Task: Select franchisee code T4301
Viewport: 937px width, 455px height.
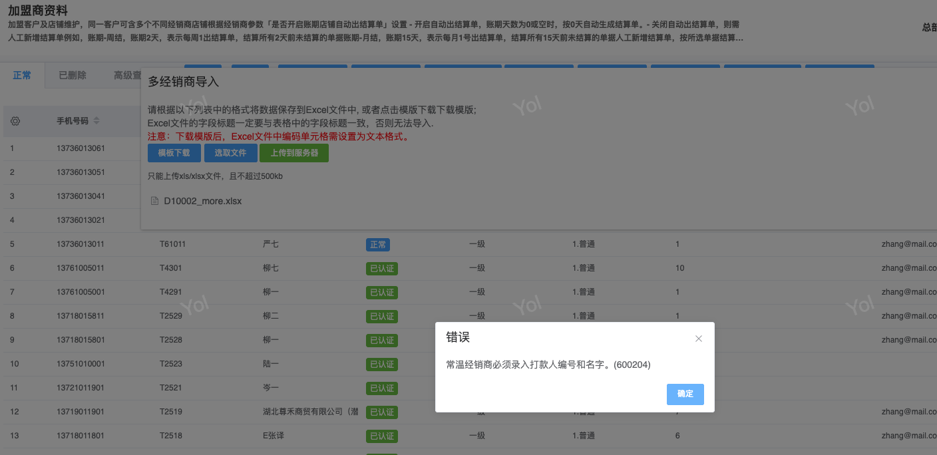Action: point(171,268)
